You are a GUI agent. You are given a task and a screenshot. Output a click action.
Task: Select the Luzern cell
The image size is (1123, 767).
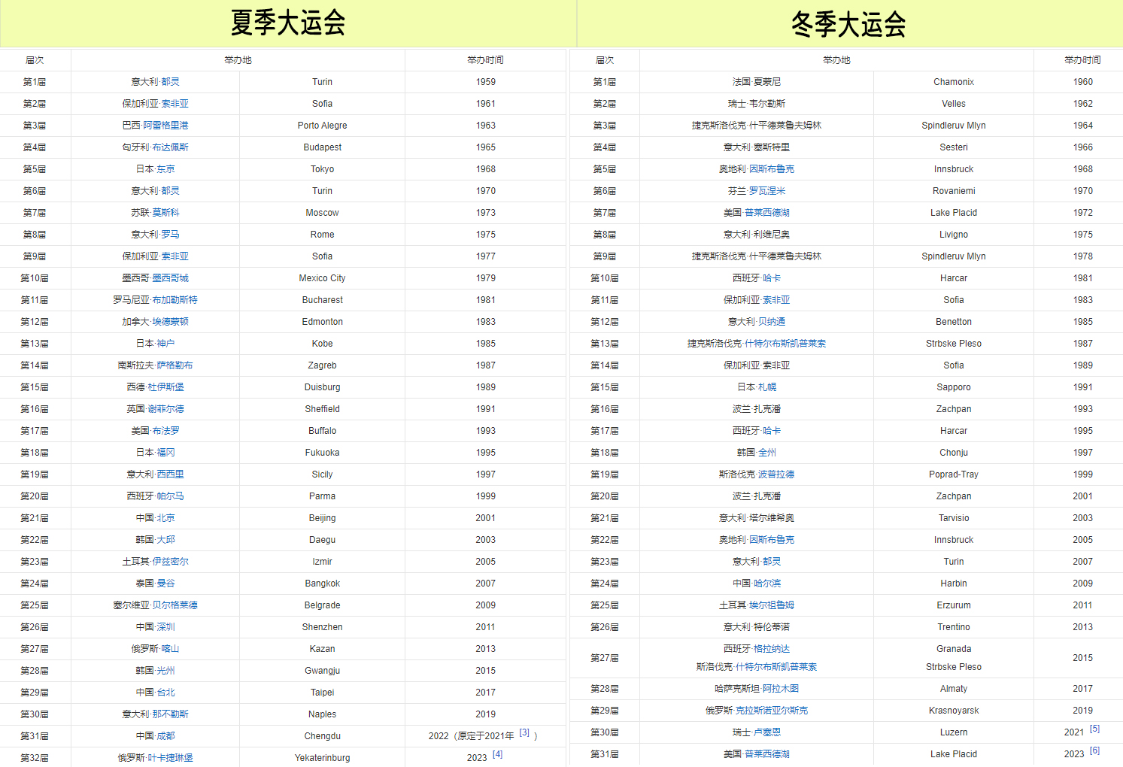point(954,732)
